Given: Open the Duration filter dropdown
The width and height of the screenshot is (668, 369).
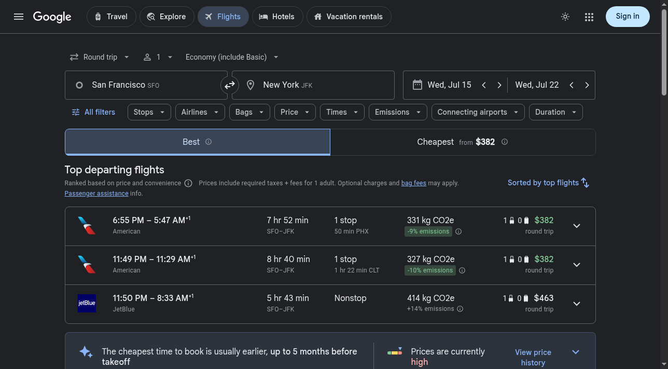Looking at the screenshot, I should coord(556,112).
